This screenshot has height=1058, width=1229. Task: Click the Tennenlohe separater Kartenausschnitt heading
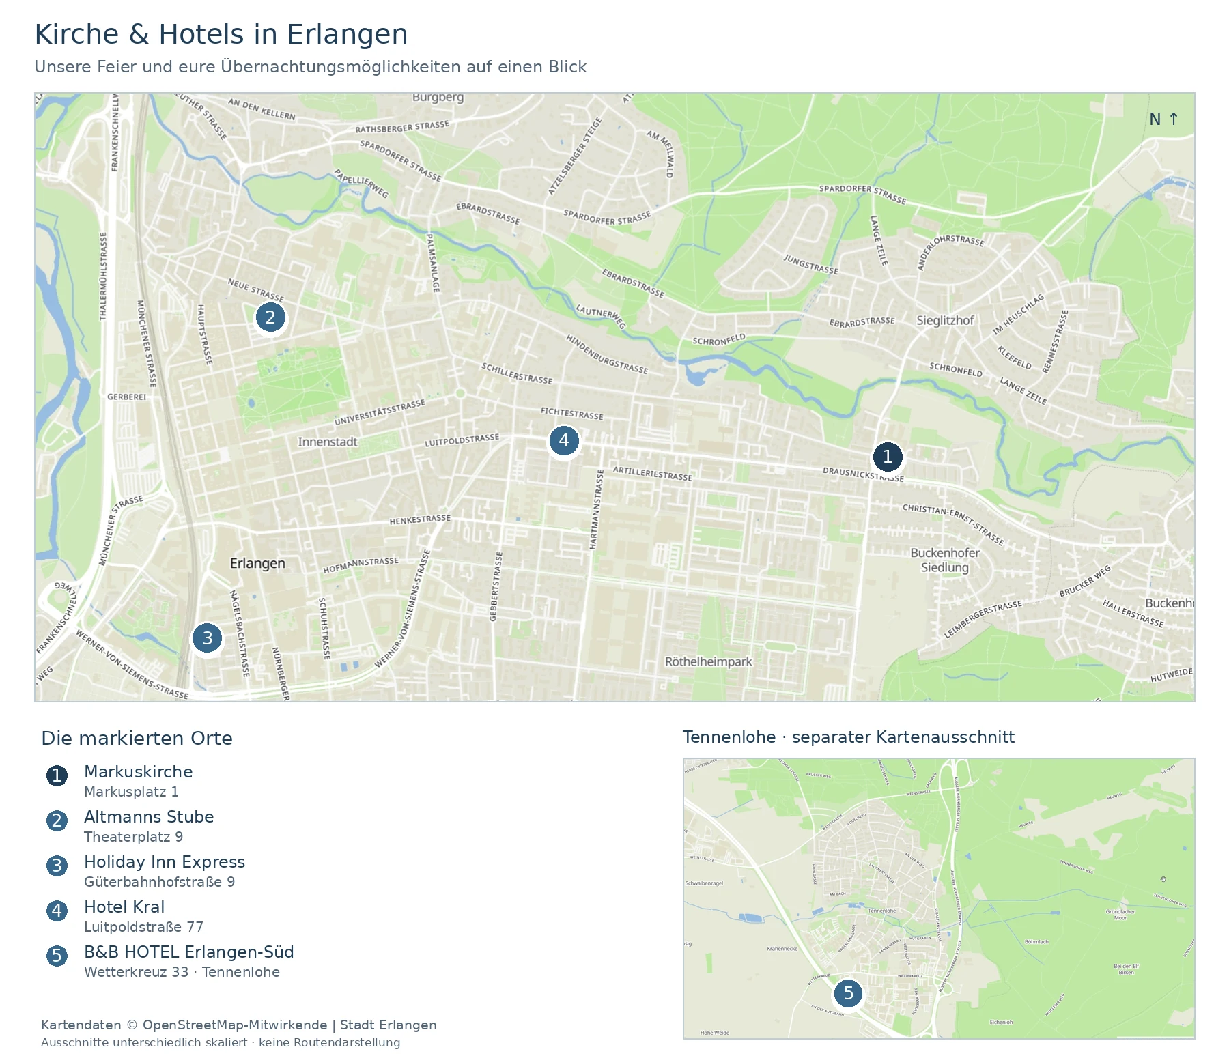coord(848,737)
